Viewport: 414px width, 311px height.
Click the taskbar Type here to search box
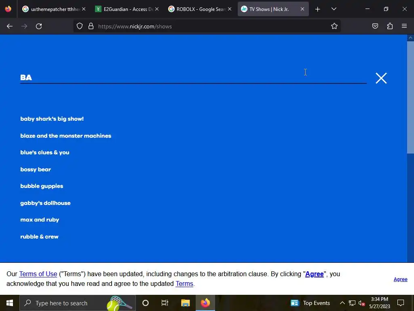pos(78,303)
